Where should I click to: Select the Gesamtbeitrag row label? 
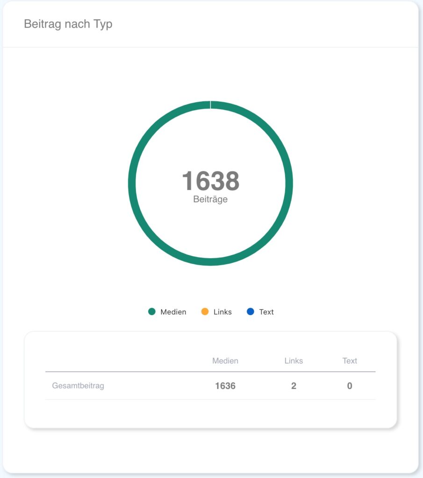point(78,386)
